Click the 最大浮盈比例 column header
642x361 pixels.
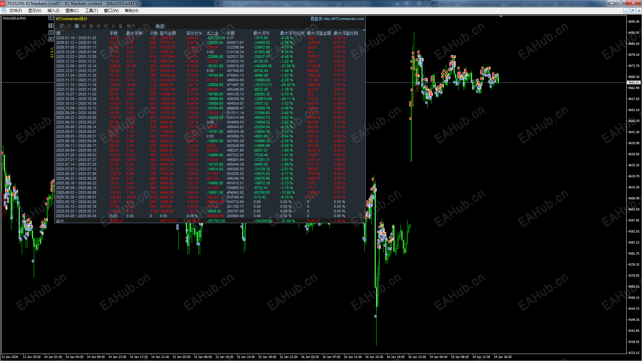[x=346, y=33]
